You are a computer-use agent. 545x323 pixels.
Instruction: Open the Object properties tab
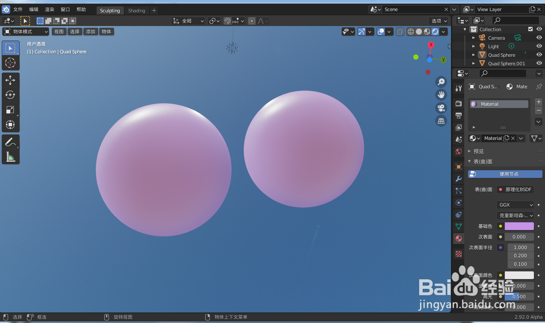pos(459,167)
